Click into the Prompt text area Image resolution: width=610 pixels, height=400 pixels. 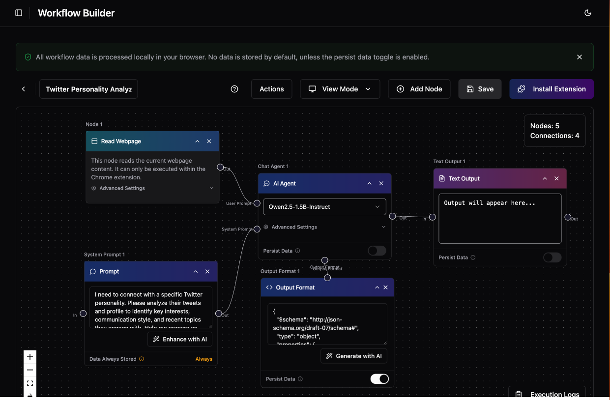(151, 308)
